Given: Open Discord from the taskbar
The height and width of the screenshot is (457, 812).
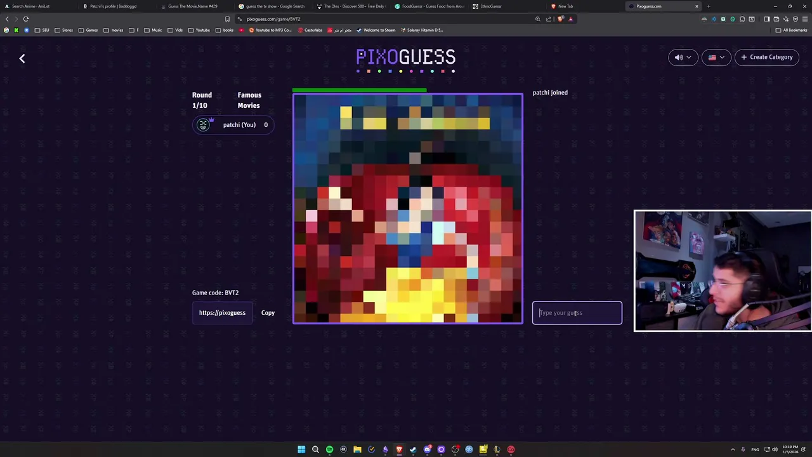Looking at the screenshot, I should pyautogui.click(x=427, y=449).
